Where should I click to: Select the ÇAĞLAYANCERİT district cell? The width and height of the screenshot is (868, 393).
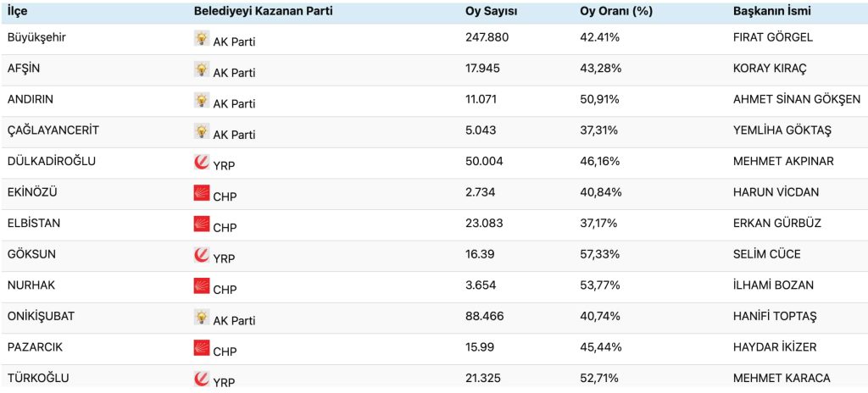tap(53, 130)
